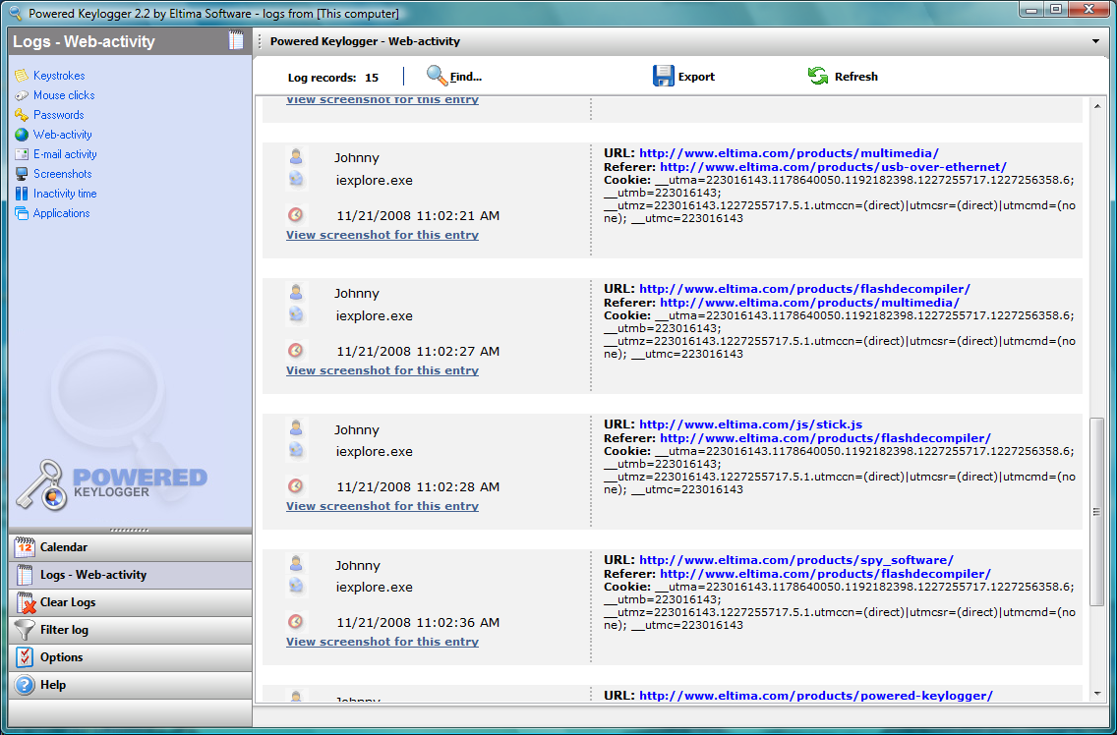Refresh the log records
Image resolution: width=1117 pixels, height=735 pixels.
pyautogui.click(x=843, y=77)
